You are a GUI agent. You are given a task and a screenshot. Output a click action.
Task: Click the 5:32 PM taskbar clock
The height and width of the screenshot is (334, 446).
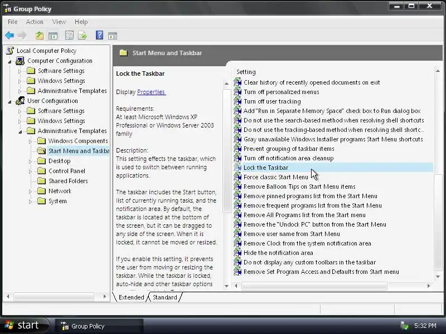point(425,326)
